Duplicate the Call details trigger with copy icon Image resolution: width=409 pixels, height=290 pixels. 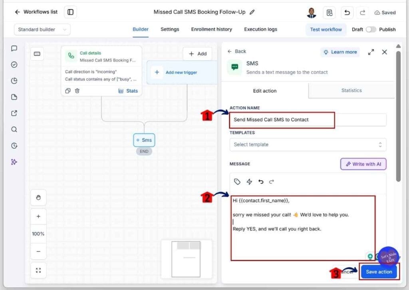point(68,91)
